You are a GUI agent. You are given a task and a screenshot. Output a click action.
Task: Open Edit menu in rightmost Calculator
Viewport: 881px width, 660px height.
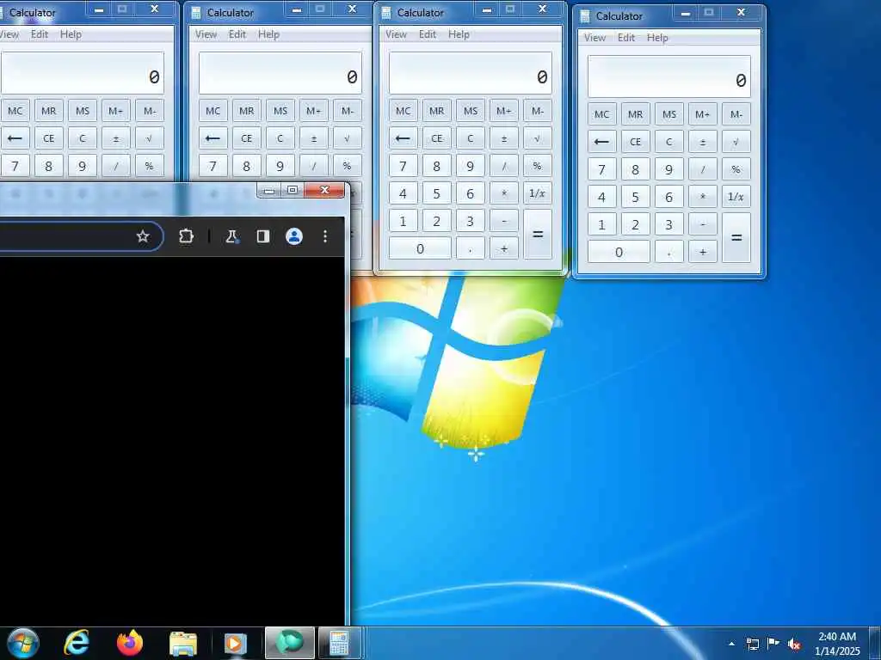coord(626,38)
